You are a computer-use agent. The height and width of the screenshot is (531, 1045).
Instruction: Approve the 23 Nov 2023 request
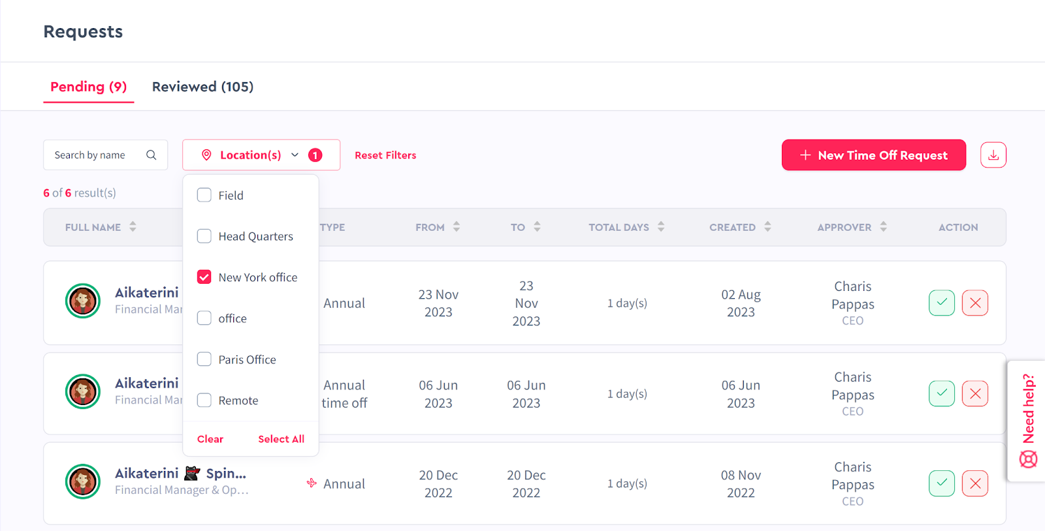tap(942, 303)
